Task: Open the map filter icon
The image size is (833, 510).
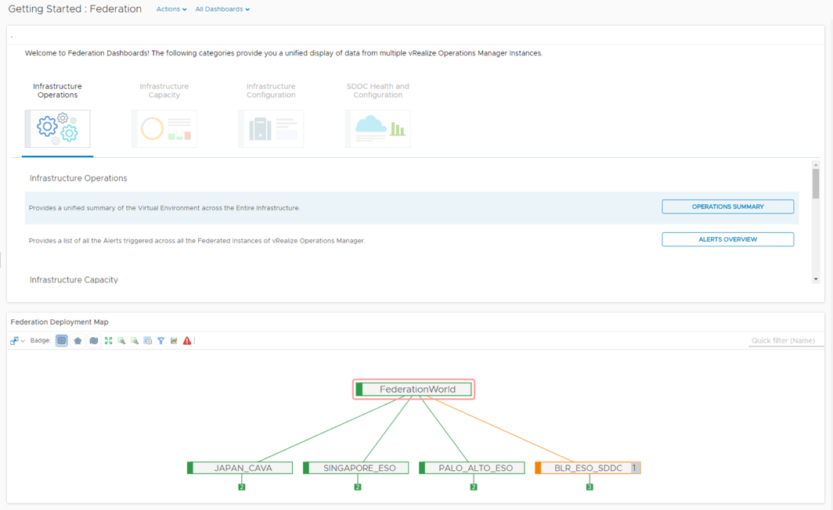Action: (160, 340)
